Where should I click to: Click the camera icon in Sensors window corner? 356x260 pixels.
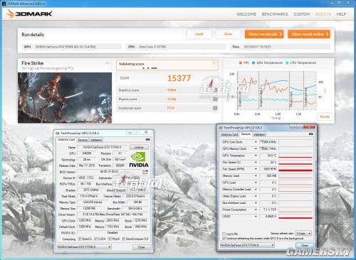click(310, 134)
